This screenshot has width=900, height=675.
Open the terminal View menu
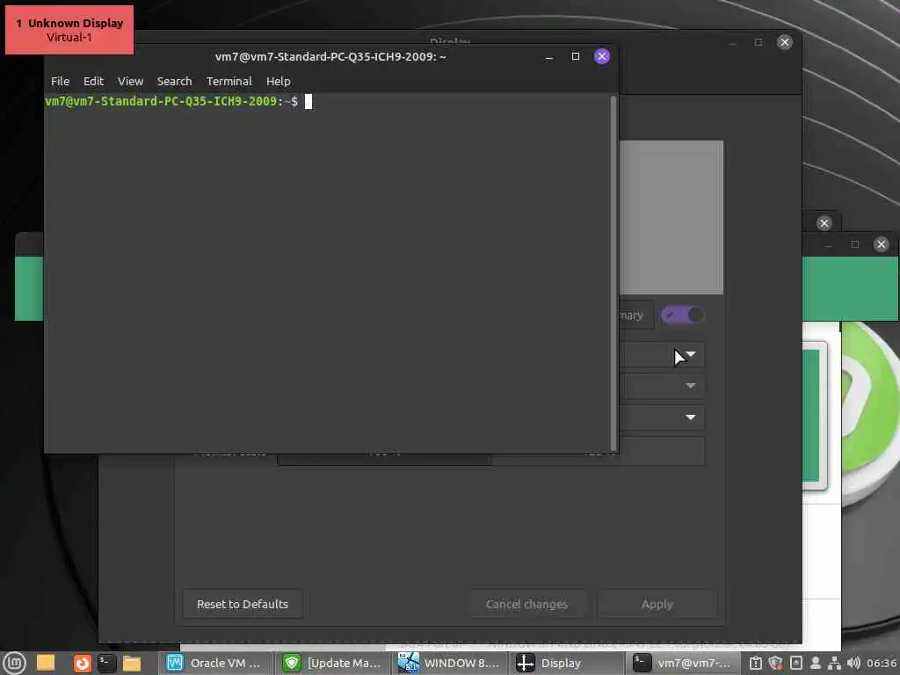tap(130, 81)
